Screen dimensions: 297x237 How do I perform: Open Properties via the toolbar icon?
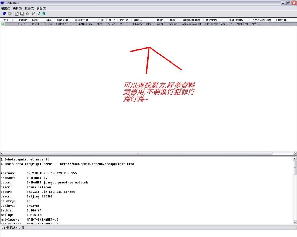click(32, 14)
